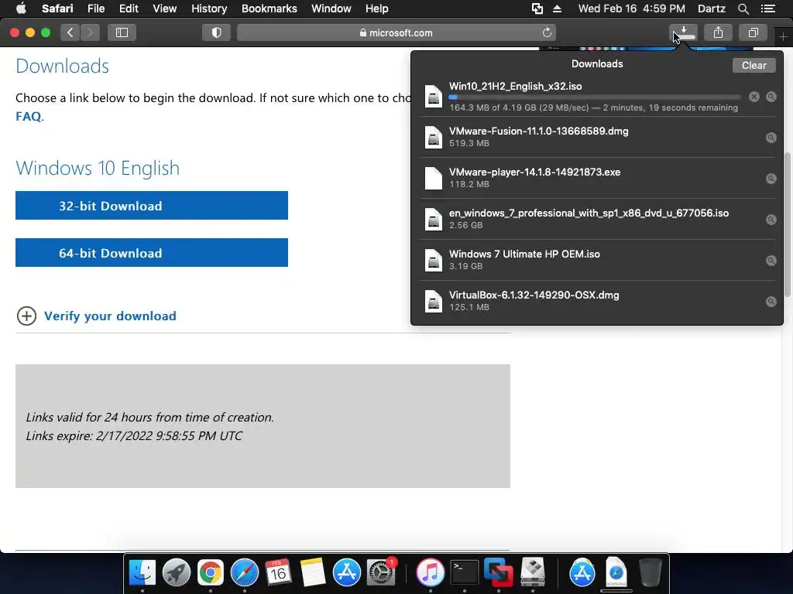793x594 pixels.
Task: Reveal Windows 7 Ultimate HP OEM.iso in Finder
Action: click(x=771, y=261)
